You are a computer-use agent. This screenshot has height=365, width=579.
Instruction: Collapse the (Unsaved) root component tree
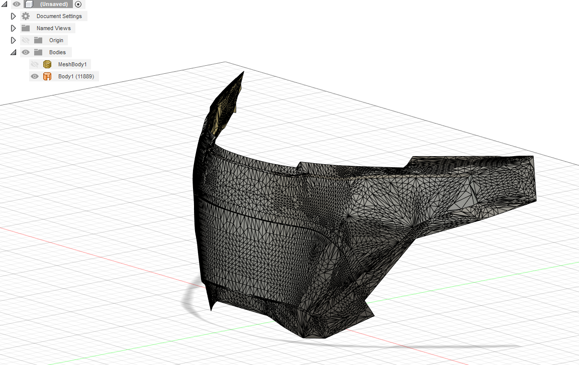pyautogui.click(x=5, y=4)
